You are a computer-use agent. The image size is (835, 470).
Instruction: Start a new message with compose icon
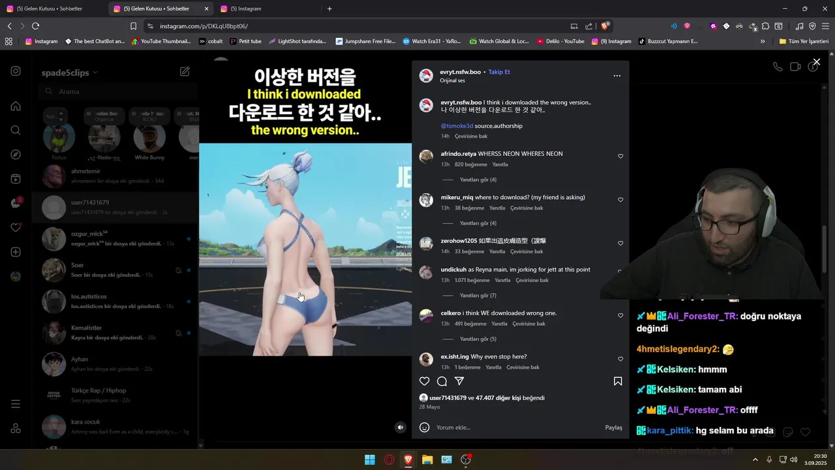pyautogui.click(x=185, y=71)
